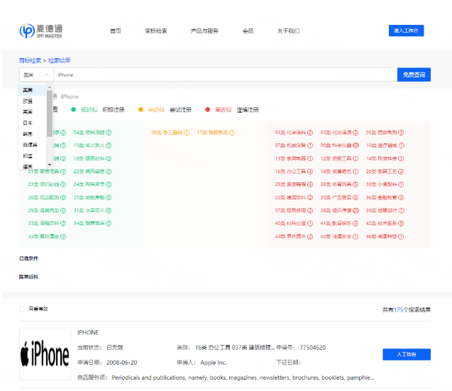Select class 12类 运输工具
Screen dimensions: 452x391
pyautogui.click(x=339, y=158)
